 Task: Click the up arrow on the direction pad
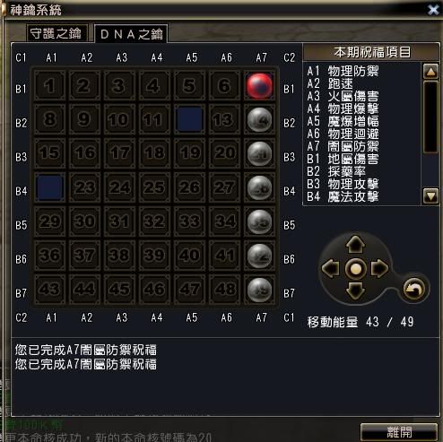(x=355, y=244)
